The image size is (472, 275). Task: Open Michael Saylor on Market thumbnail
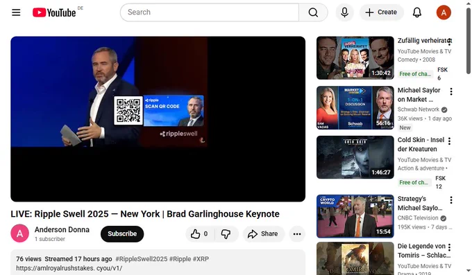[x=355, y=107]
